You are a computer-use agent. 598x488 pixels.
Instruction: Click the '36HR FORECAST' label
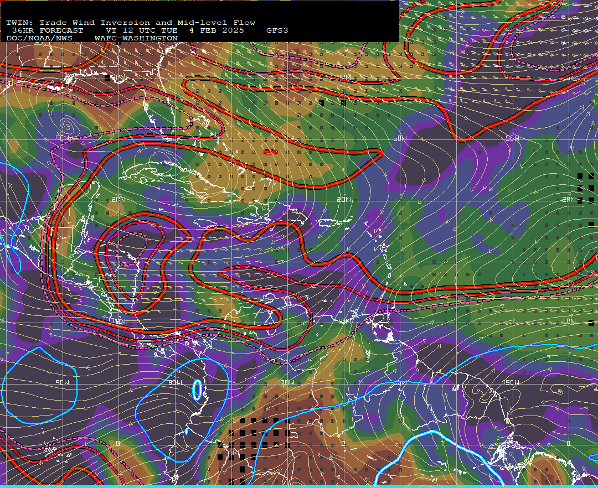pyautogui.click(x=48, y=30)
